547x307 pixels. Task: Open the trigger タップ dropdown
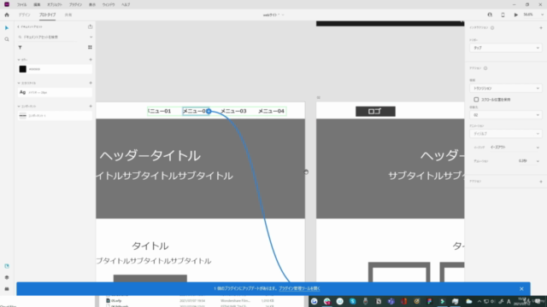505,48
